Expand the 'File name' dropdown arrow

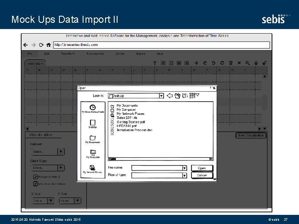[184, 168]
